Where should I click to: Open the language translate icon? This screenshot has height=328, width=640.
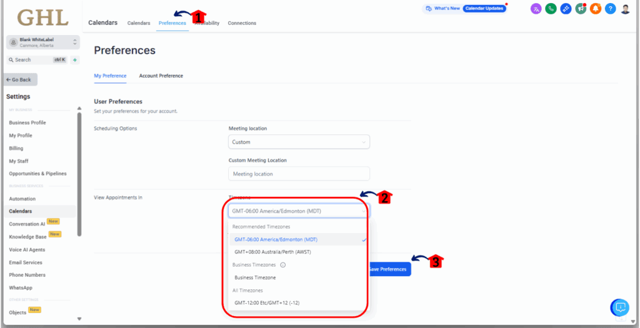pyautogui.click(x=536, y=9)
